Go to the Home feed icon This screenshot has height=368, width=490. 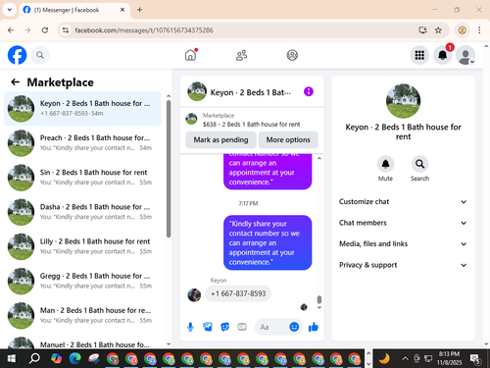pos(190,55)
